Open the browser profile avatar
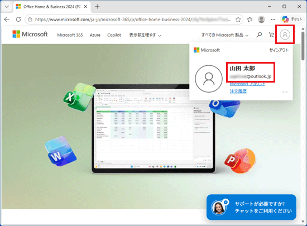Screen dimensions: 307x226 pyautogui.click(x=261, y=20)
